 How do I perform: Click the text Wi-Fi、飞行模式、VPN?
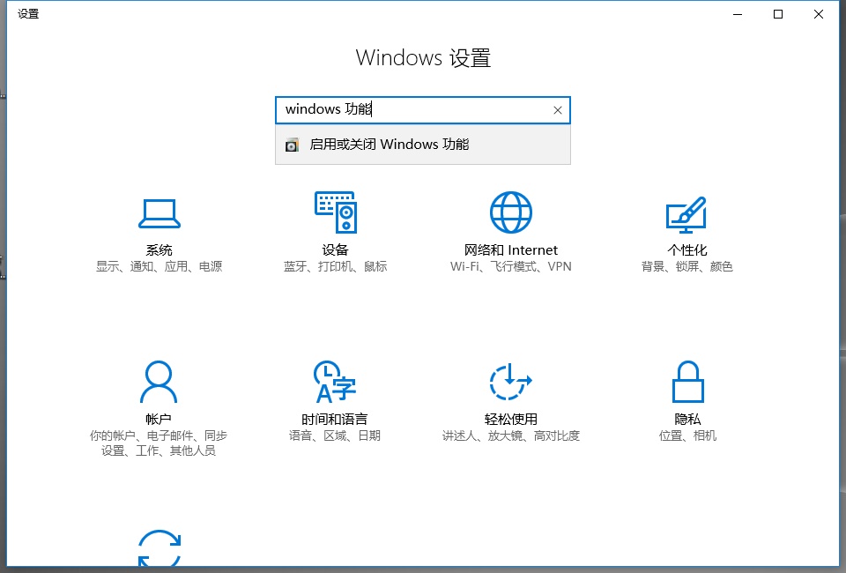click(511, 266)
